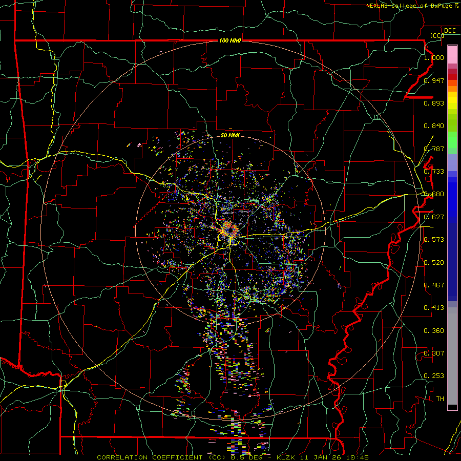The image size is (461, 461).
Task: Click the pink segment topping the color scale
Action: point(452,54)
